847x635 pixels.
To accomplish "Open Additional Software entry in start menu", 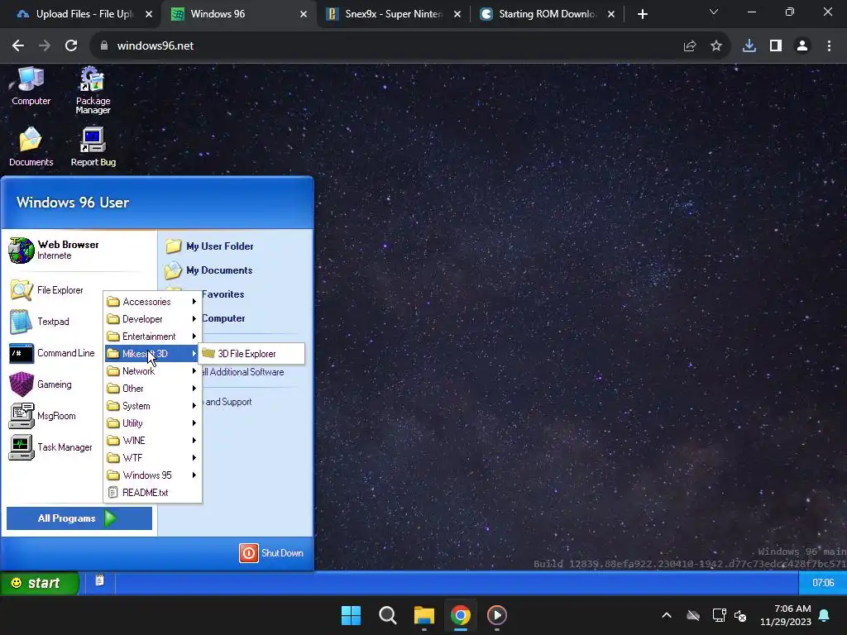I will (x=243, y=372).
